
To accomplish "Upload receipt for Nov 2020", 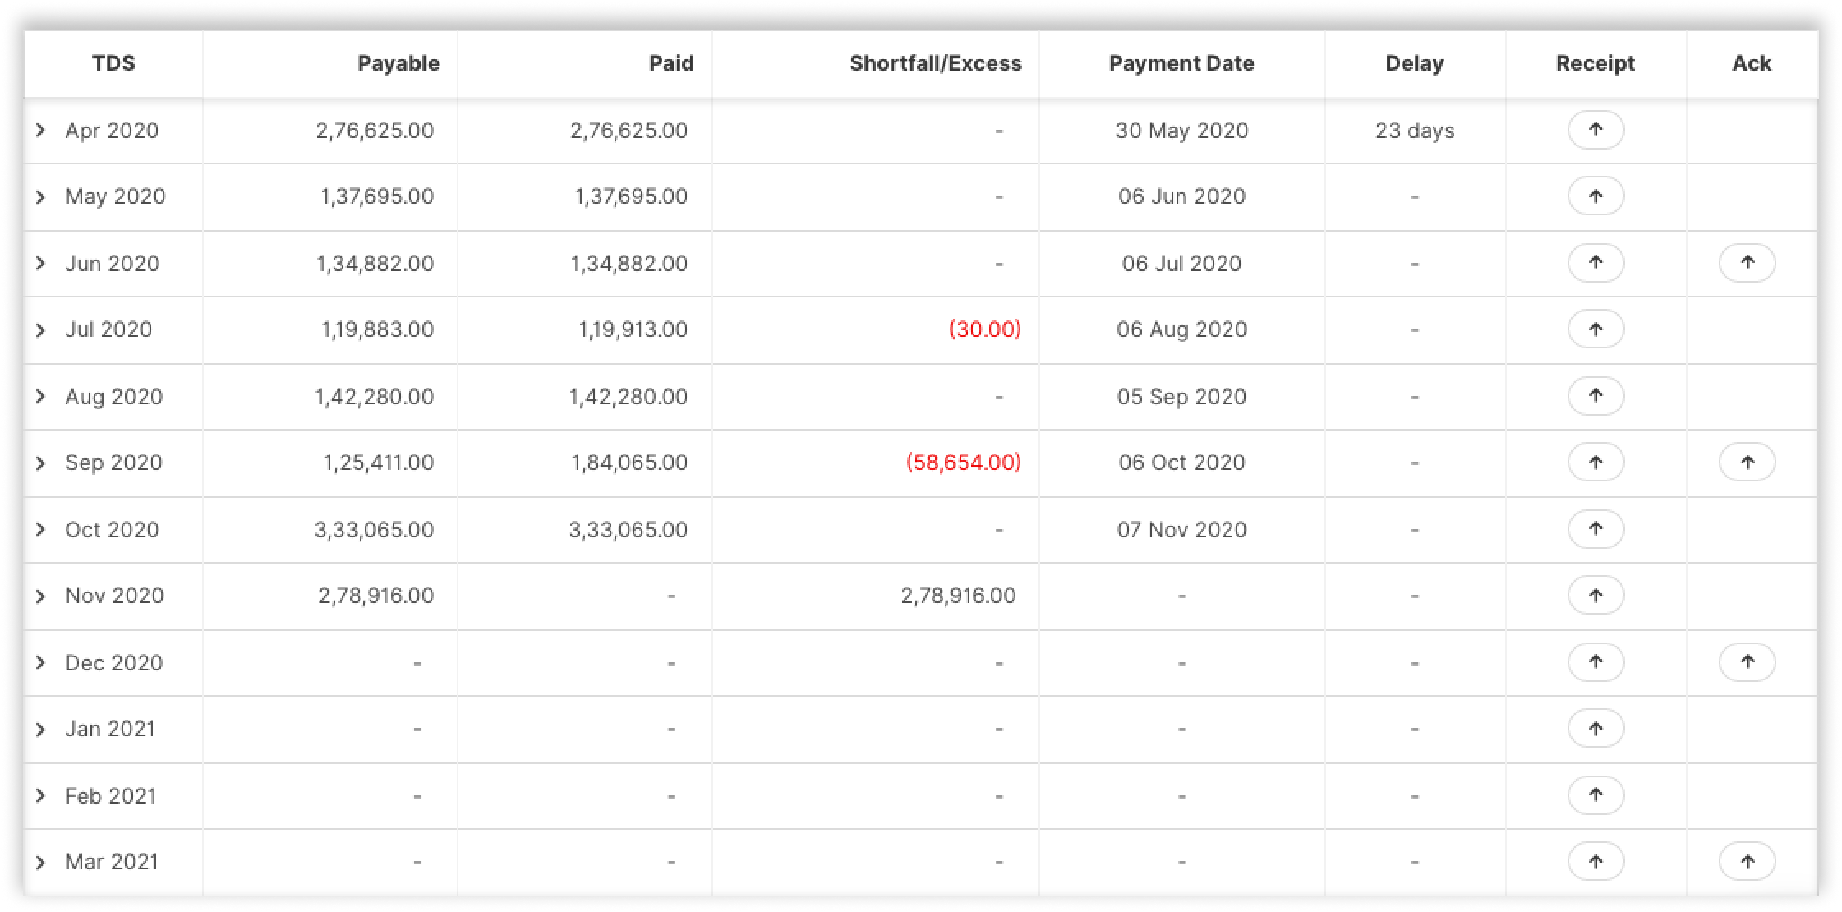I will [x=1596, y=596].
